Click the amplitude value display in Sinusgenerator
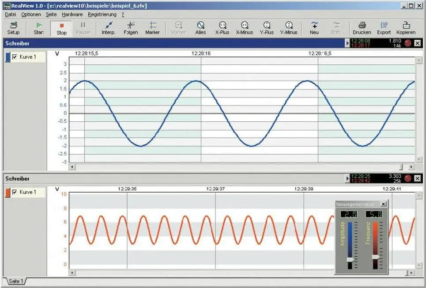Image resolution: width=426 pixels, height=288 pixels. click(x=349, y=214)
